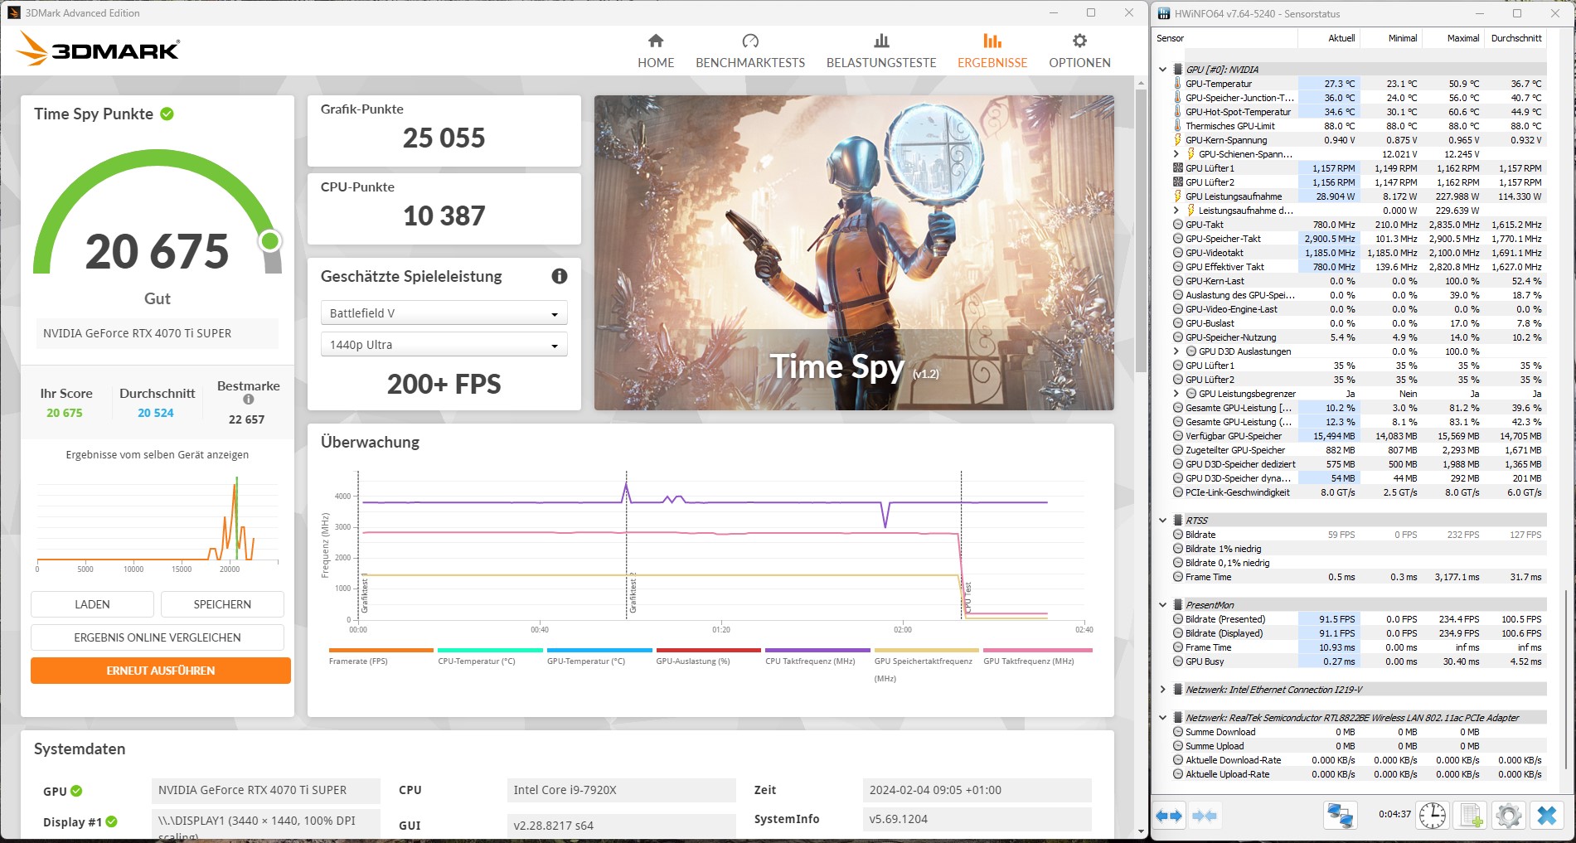Click info icon next to Geschätzte Spieleleistung
The width and height of the screenshot is (1576, 843).
(560, 276)
